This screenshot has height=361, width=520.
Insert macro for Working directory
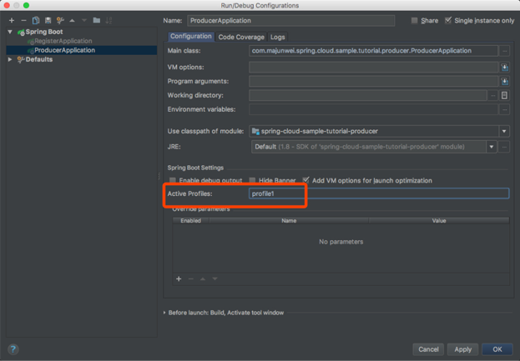(504, 95)
